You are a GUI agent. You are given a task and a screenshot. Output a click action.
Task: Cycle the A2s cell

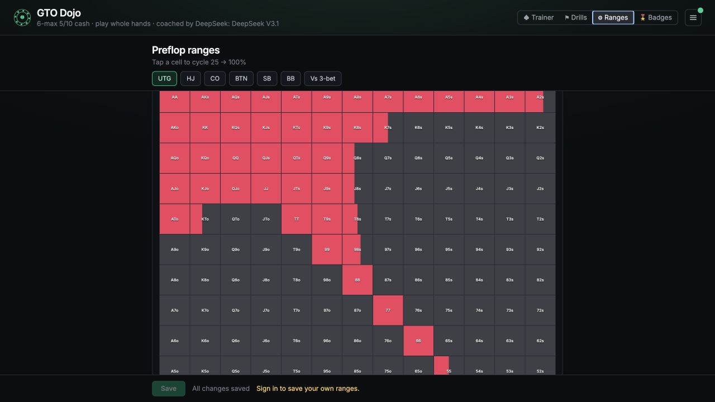pyautogui.click(x=540, y=102)
